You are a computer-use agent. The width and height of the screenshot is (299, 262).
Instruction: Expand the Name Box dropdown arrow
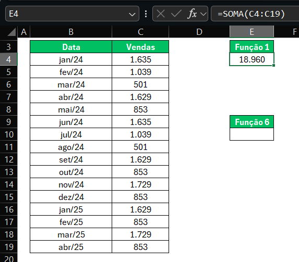pos(132,14)
